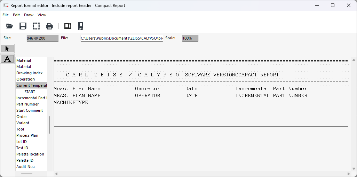Viewport: 357px width, 177px height.
Task: Open the File menu
Action: 6,15
